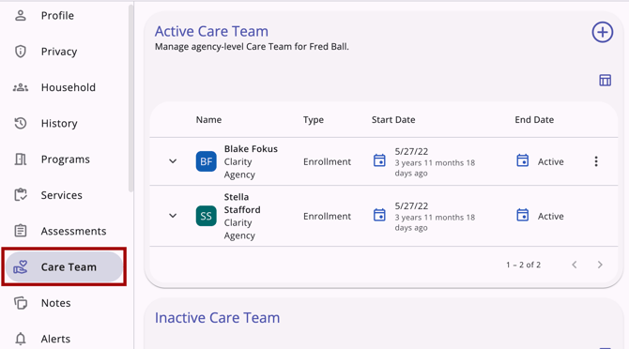Click the Profile person icon
The width and height of the screenshot is (629, 349).
tap(21, 16)
